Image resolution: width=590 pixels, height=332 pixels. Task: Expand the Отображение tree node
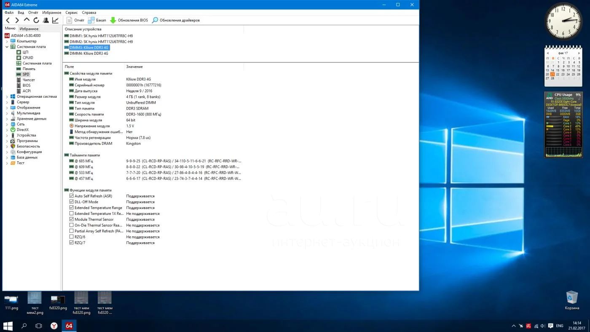click(7, 107)
